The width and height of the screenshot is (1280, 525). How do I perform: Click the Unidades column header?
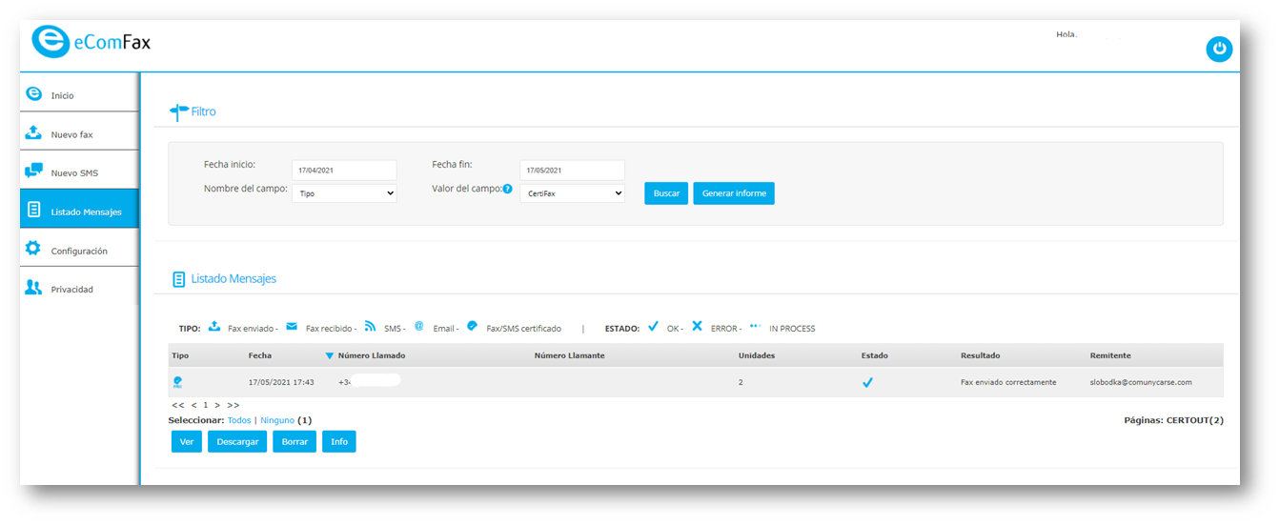tap(757, 355)
